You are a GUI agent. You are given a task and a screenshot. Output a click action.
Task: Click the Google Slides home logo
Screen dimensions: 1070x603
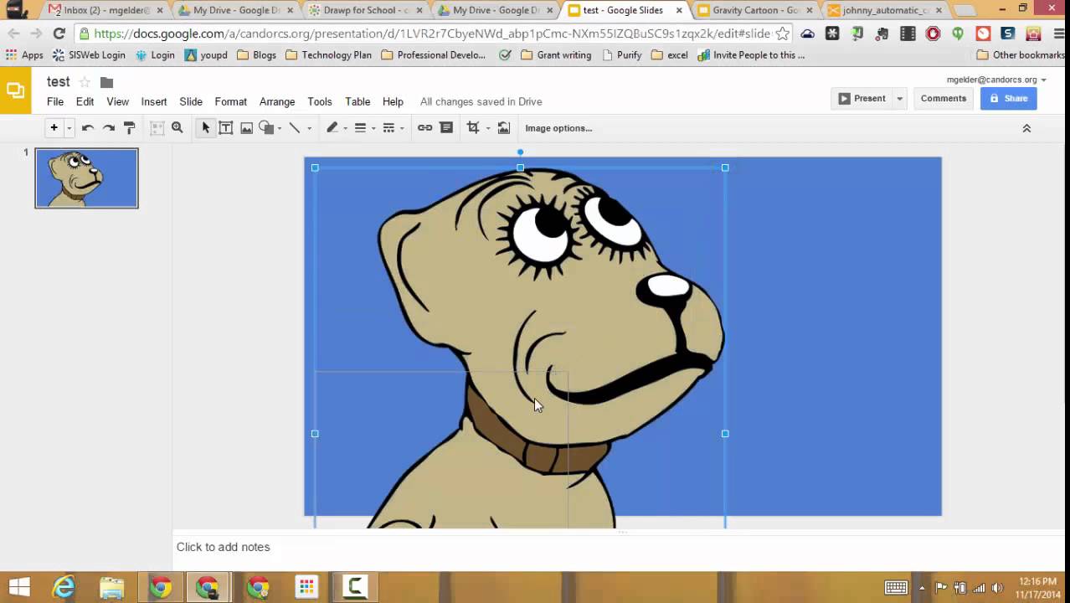click(15, 90)
